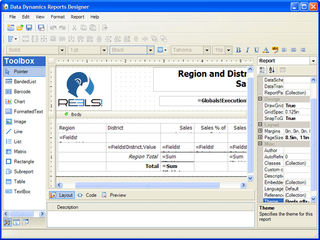This screenshot has width=320, height=240.
Task: Expand the Margins property
Action: click(260, 131)
